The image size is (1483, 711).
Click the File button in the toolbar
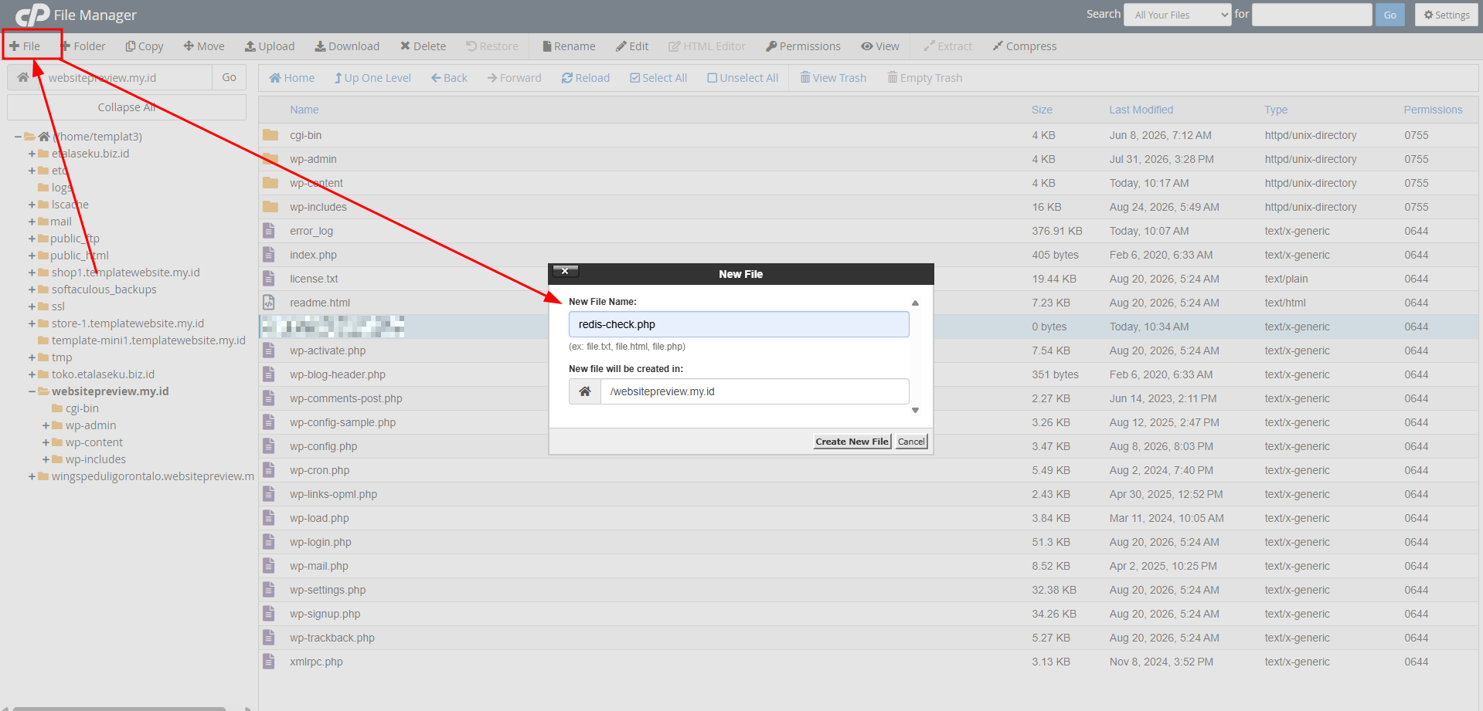(25, 46)
